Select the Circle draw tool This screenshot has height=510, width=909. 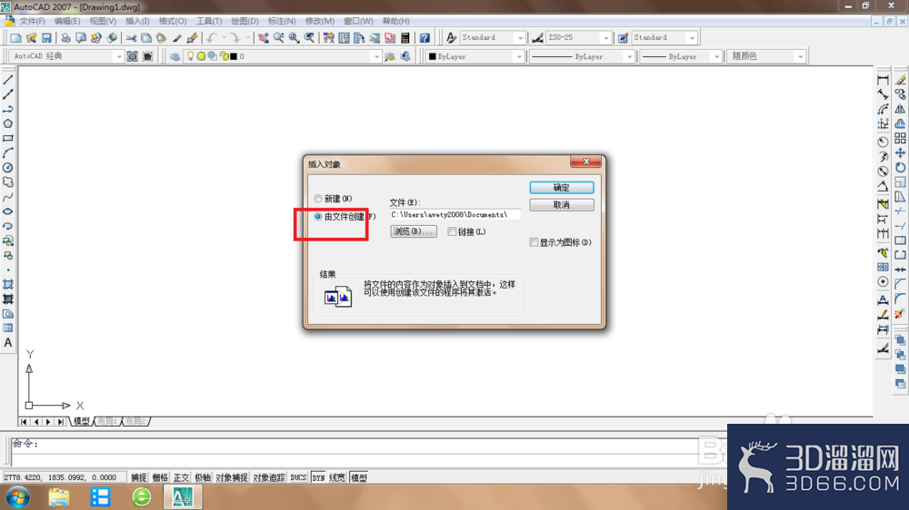pyautogui.click(x=8, y=168)
